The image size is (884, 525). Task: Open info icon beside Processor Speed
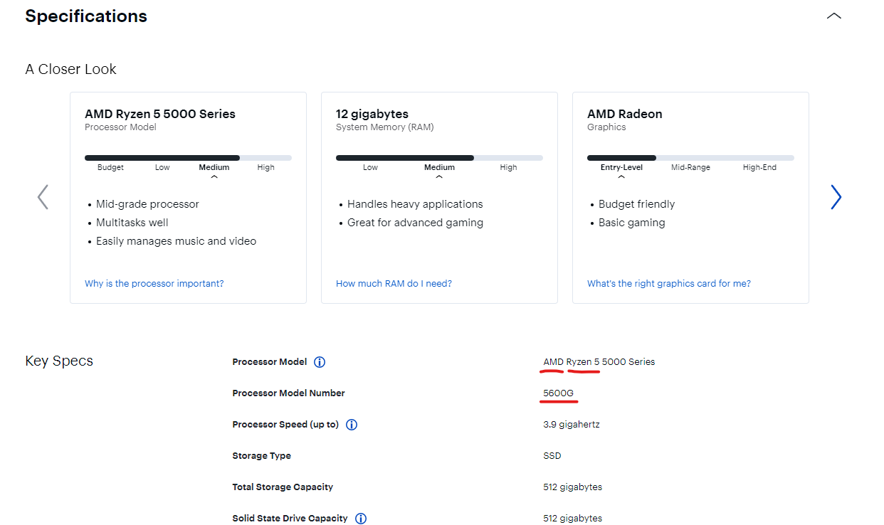[x=352, y=425]
